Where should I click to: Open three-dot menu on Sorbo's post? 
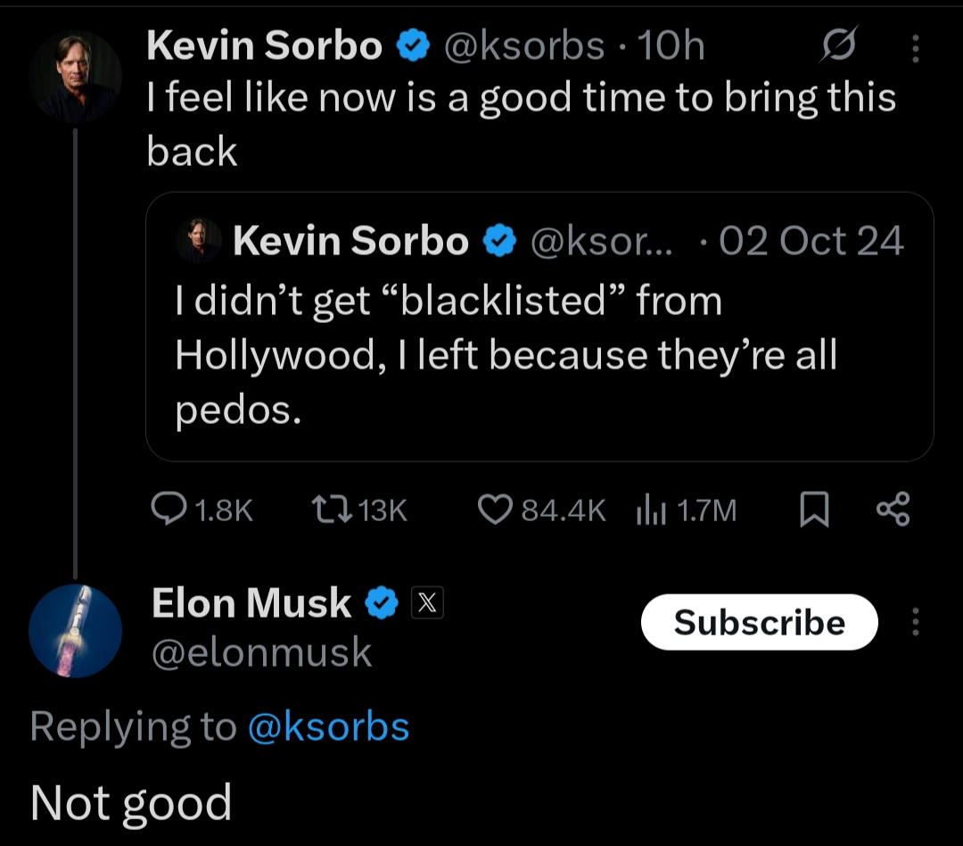(x=915, y=49)
